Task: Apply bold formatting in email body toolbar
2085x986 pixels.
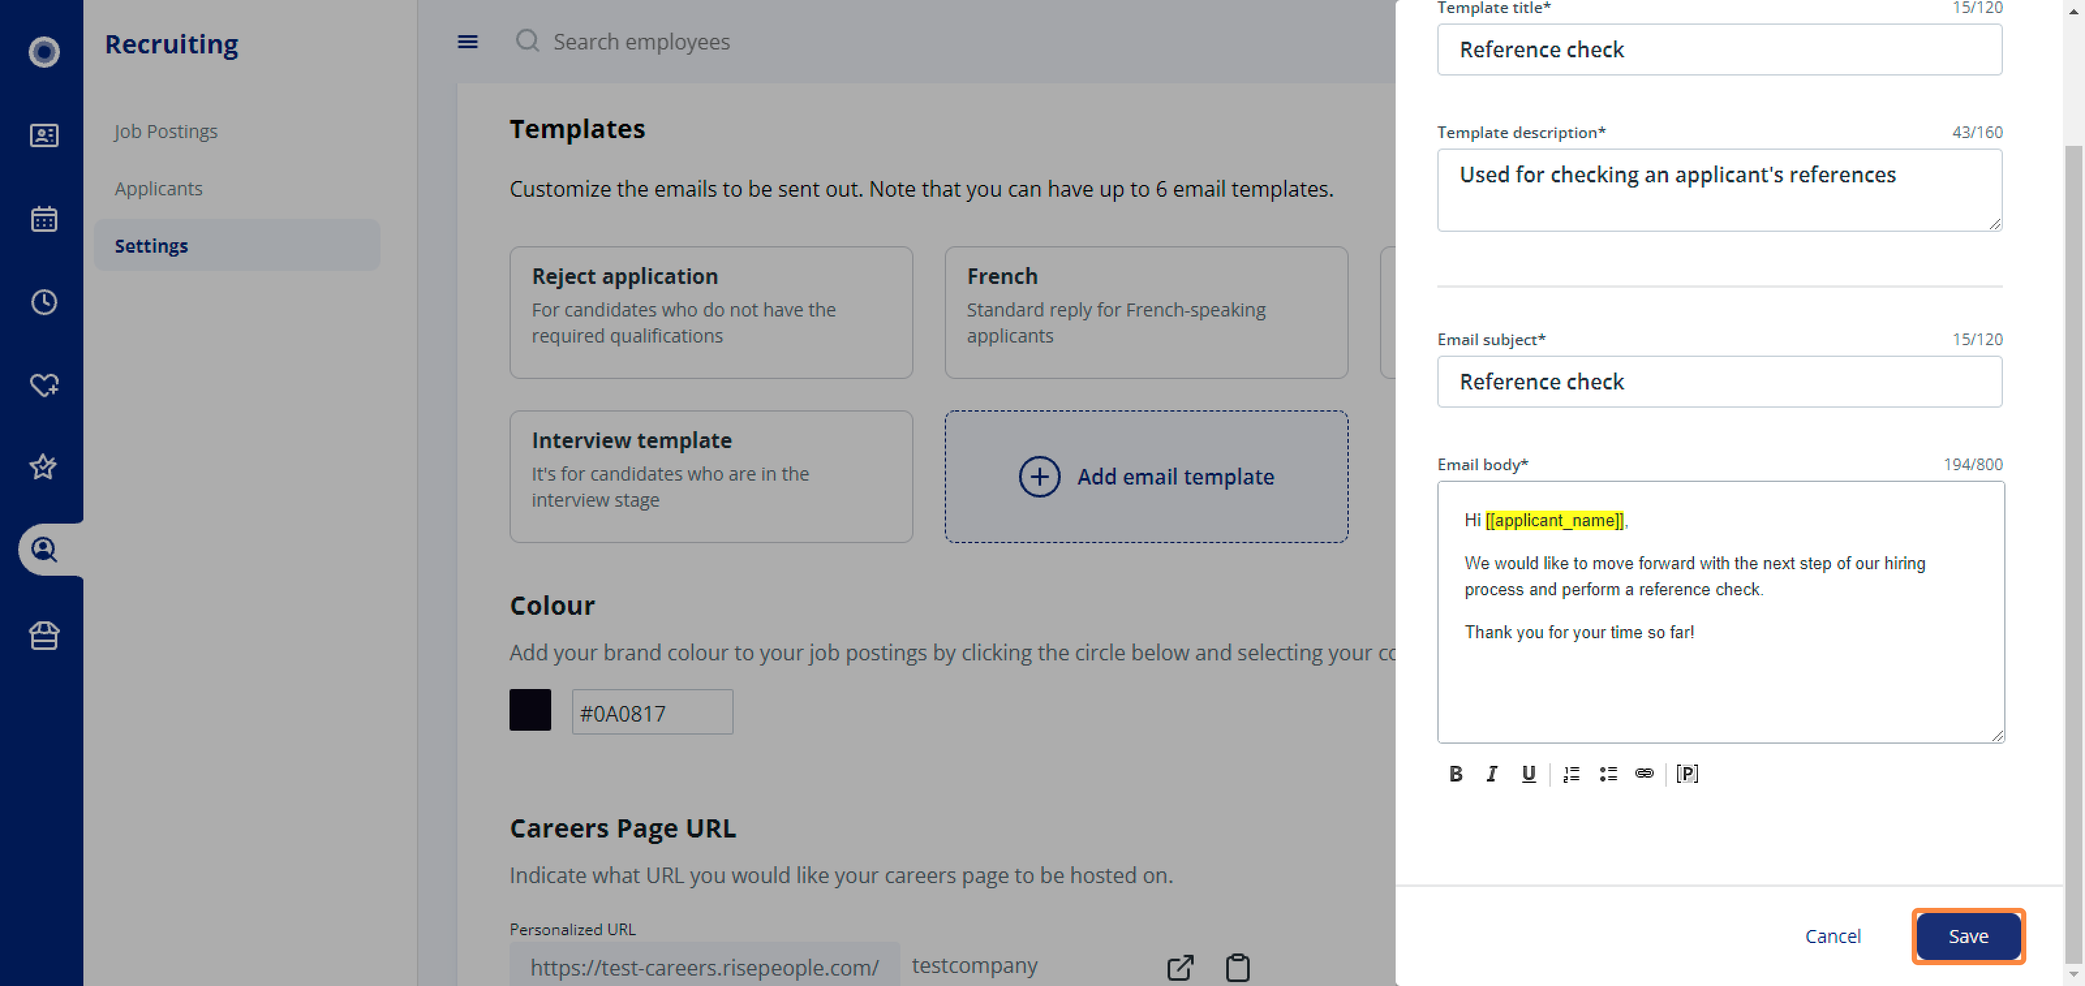Action: pyautogui.click(x=1456, y=773)
